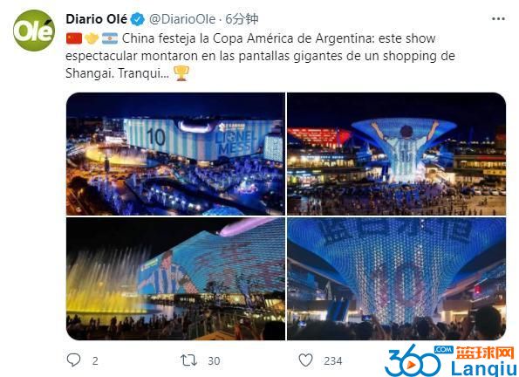Open the funnel-shaped Messi projection photo
The height and width of the screenshot is (377, 519).
click(x=396, y=154)
